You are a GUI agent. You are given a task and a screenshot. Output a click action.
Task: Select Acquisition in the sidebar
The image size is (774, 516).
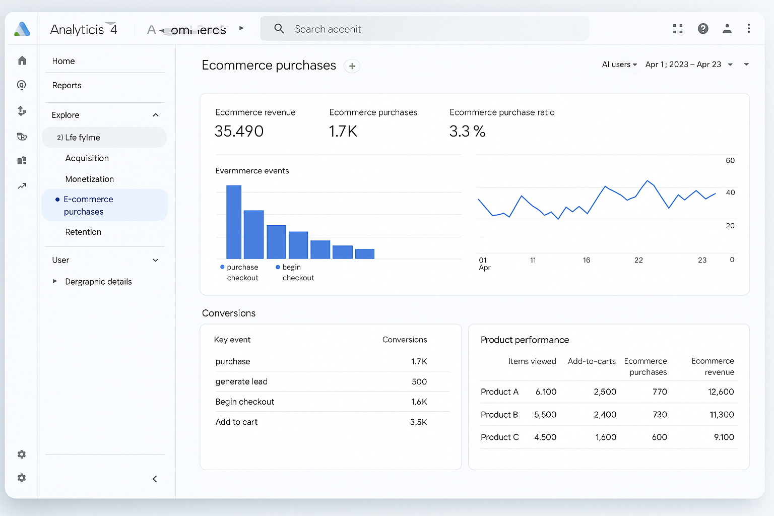tap(87, 158)
